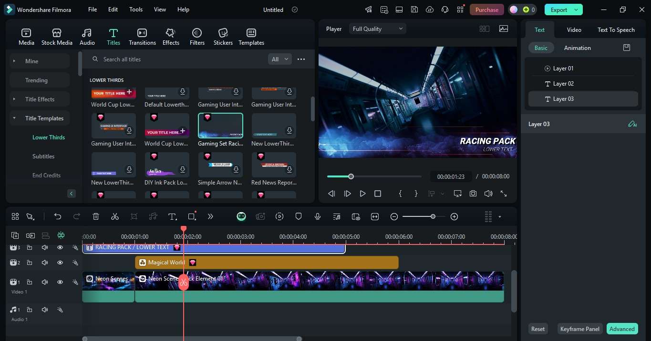Select the Subtitles subcategory

coord(43,156)
